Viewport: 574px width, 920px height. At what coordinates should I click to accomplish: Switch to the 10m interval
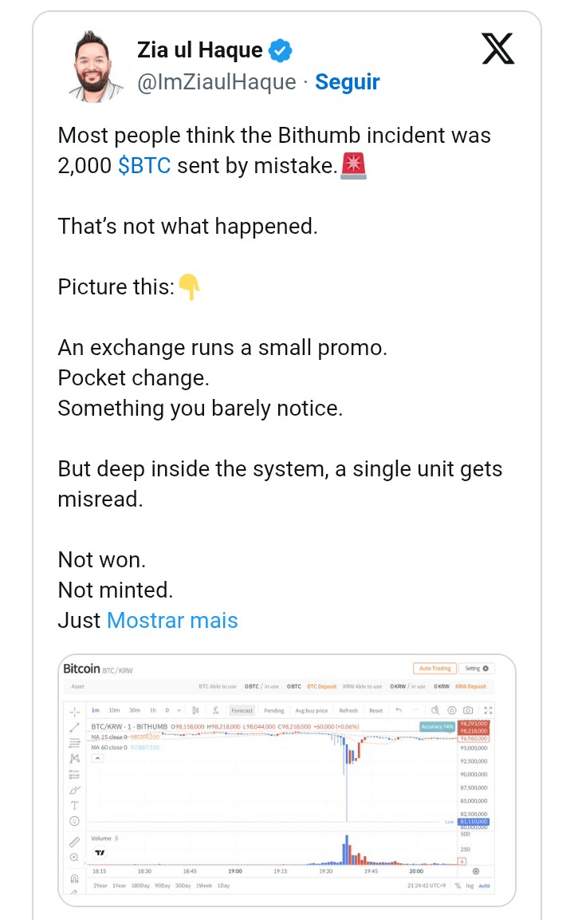pyautogui.click(x=114, y=710)
